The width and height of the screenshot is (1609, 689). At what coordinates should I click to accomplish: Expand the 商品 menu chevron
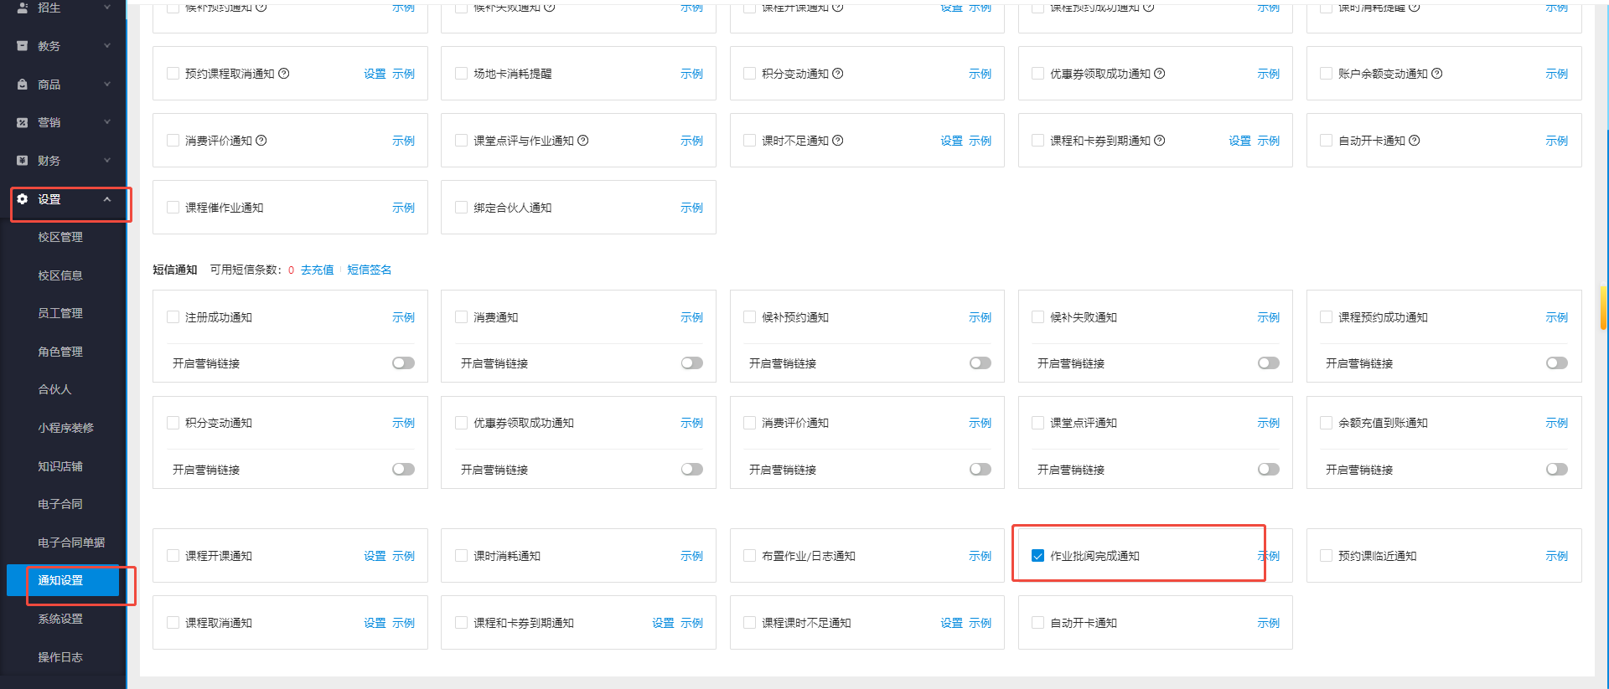click(107, 84)
